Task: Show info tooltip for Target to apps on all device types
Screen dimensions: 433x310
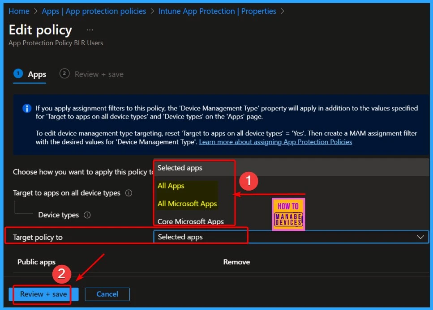Action: (x=129, y=193)
